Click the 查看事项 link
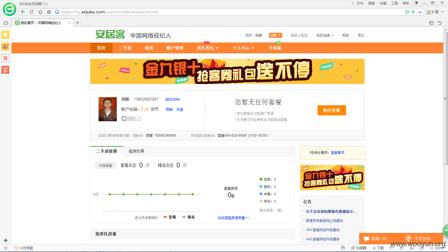The width and height of the screenshot is (448, 252). coord(337,153)
